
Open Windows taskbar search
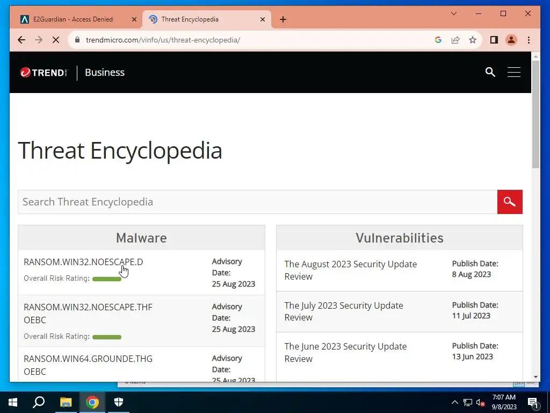[x=39, y=402]
